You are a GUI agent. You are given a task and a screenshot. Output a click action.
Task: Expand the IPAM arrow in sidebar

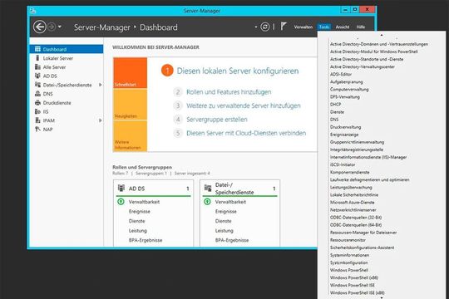coord(100,120)
